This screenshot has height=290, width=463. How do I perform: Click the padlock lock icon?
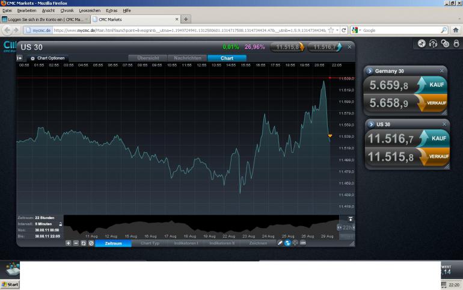point(456,44)
